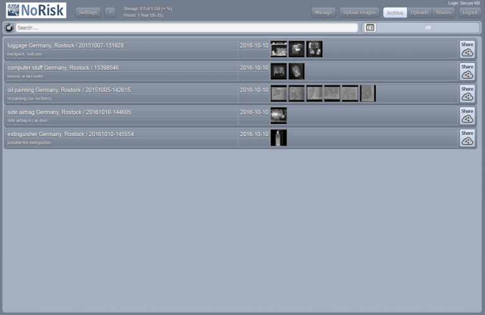Open fourth oil painting thumbnail
Viewport: 485px width, 315px height.
click(332, 93)
